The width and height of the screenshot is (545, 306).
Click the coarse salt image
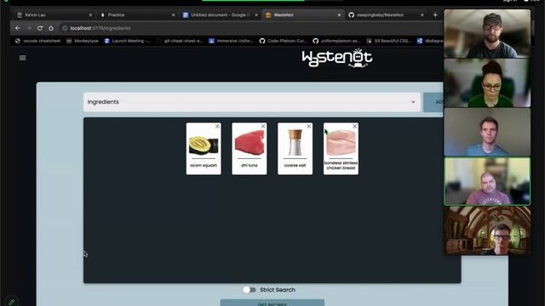click(x=295, y=143)
